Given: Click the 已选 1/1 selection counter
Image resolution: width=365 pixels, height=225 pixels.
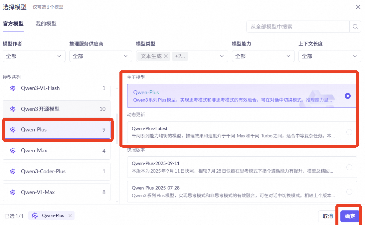Looking at the screenshot, I should [14, 216].
